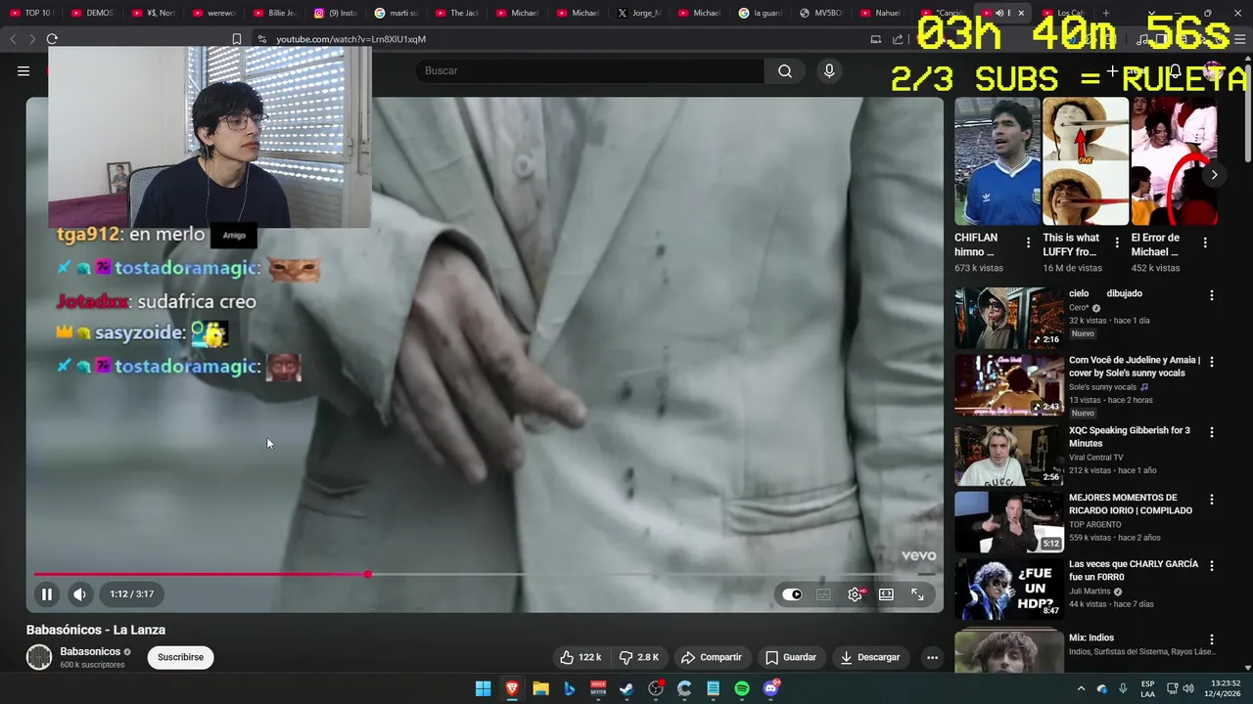Toggle the subtitles button in player
1253x704 pixels.
click(823, 594)
